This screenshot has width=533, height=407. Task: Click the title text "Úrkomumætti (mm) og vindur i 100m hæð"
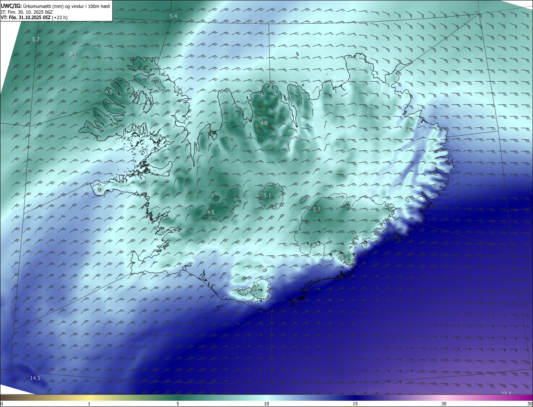tap(66, 6)
